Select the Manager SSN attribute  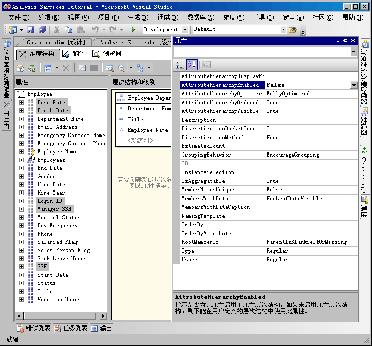(54, 209)
